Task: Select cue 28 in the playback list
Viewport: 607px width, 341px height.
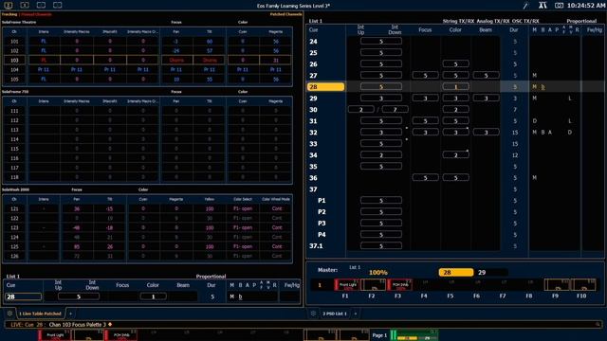Action: pos(325,87)
